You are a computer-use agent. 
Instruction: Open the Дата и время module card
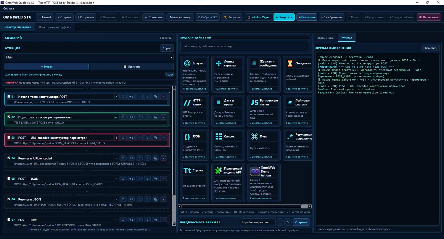pos(228,110)
